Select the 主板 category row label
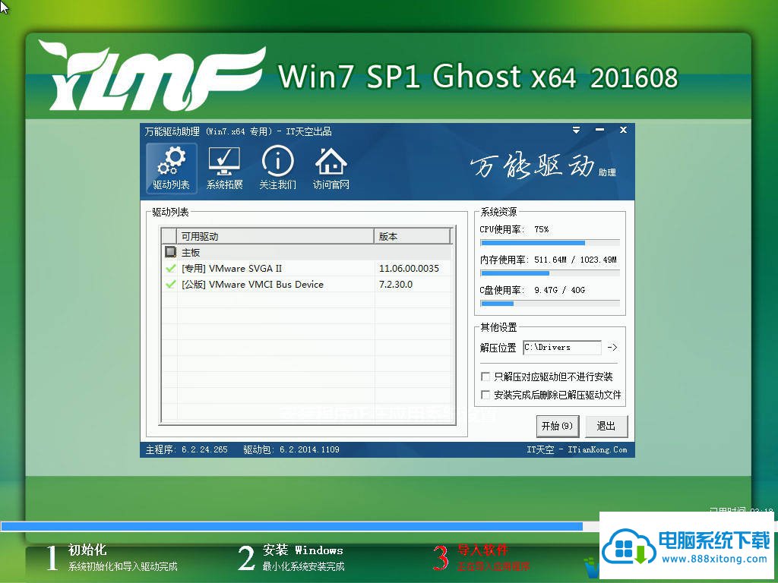This screenshot has height=583, width=778. point(191,252)
